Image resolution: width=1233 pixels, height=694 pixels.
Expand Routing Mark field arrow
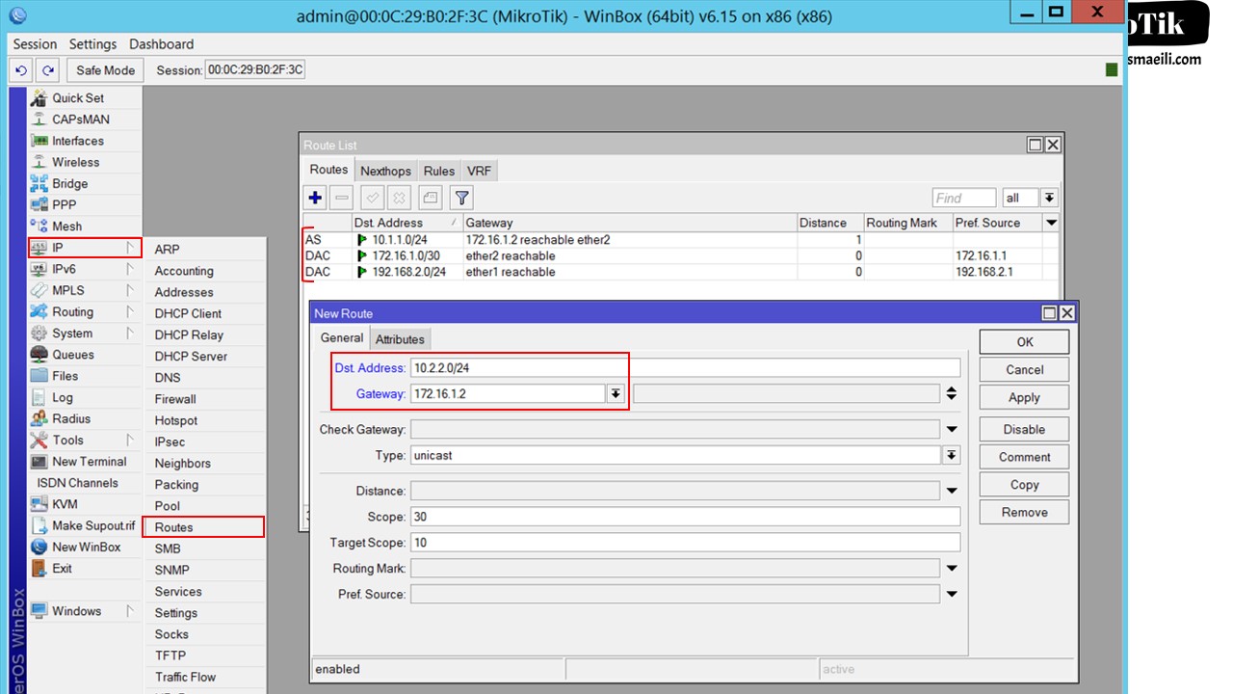coord(952,568)
